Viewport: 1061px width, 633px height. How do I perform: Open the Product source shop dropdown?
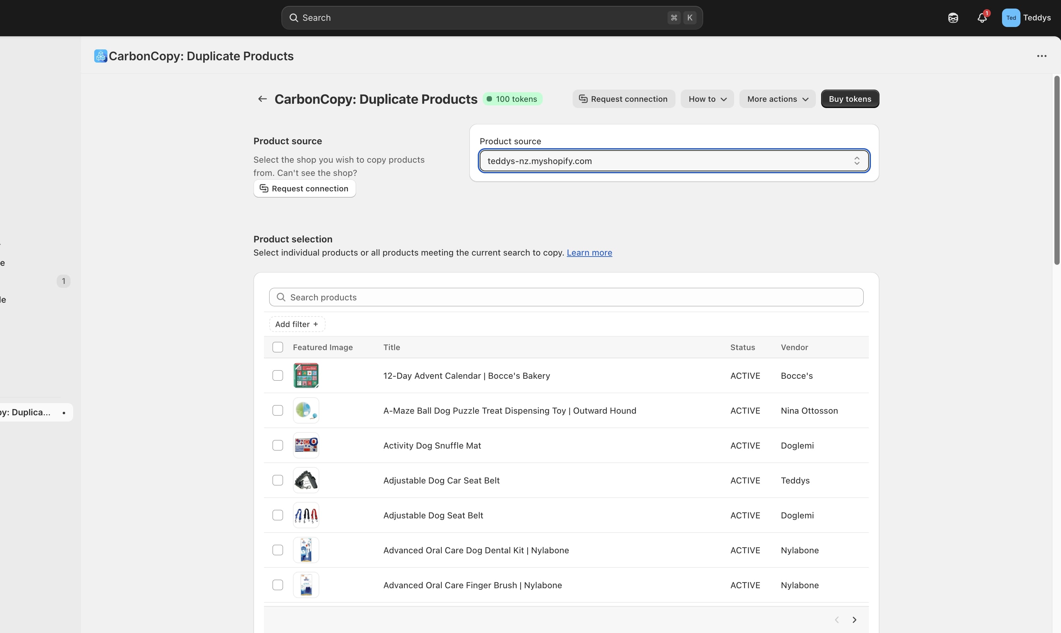[x=674, y=161]
